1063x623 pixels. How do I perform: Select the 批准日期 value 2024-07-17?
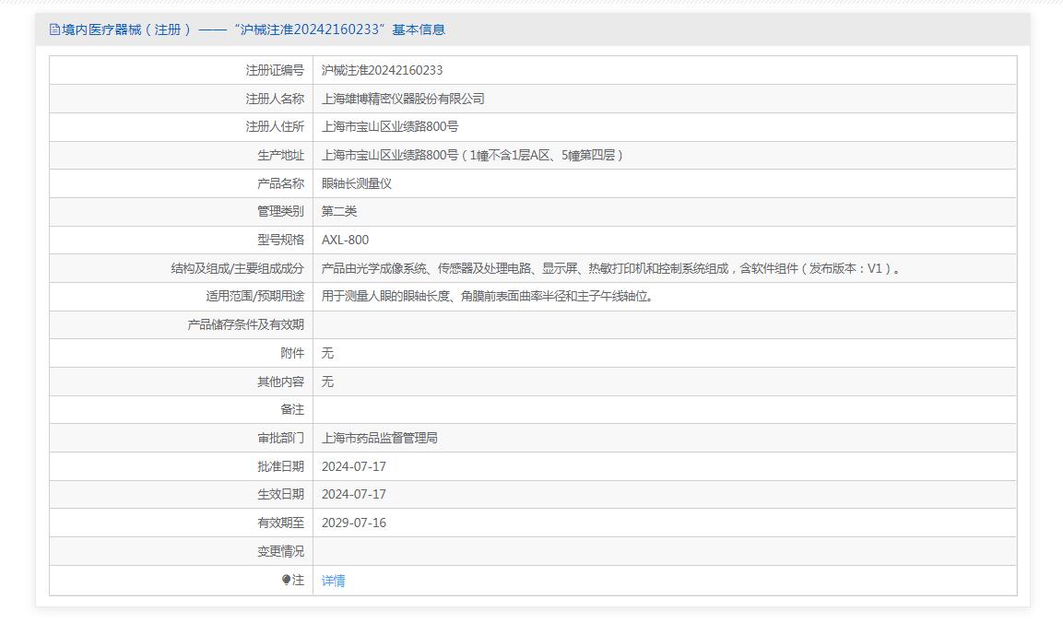pos(353,466)
